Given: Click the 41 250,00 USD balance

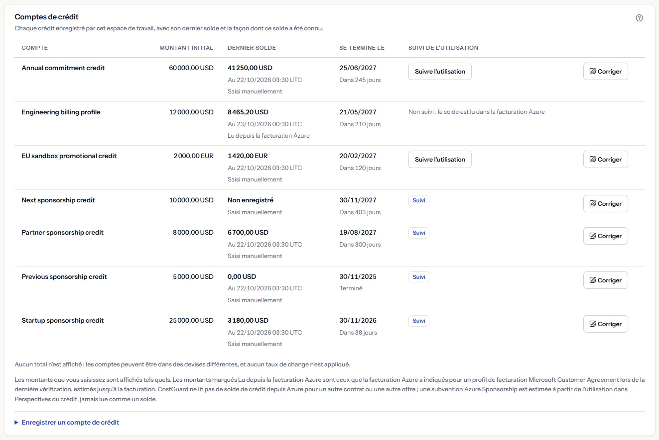Looking at the screenshot, I should 250,68.
